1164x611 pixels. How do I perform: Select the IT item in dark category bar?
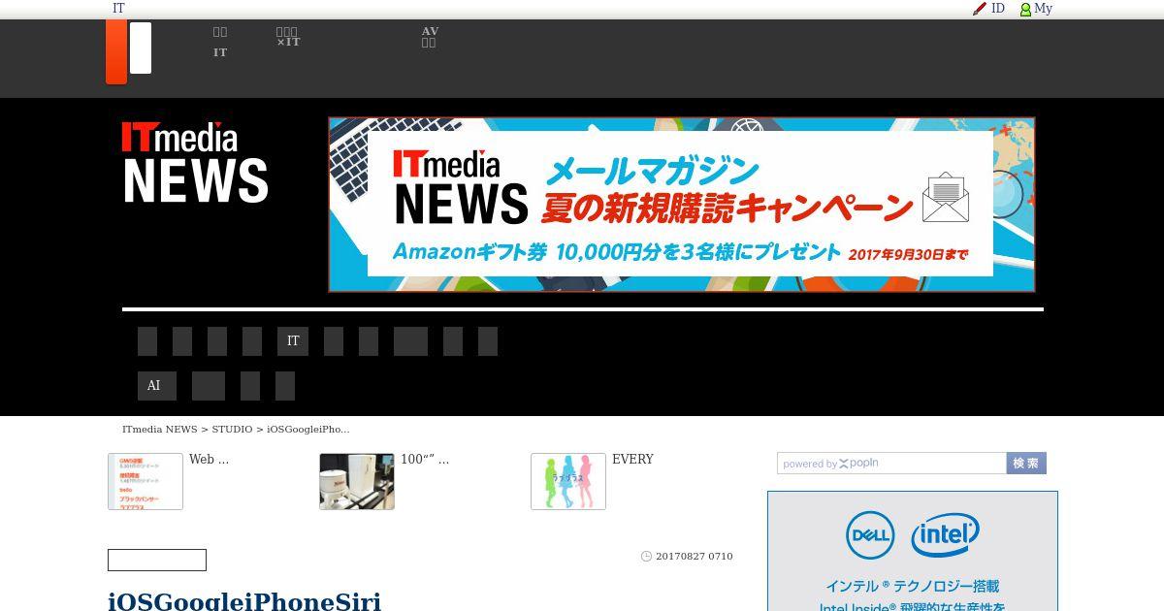tap(293, 341)
